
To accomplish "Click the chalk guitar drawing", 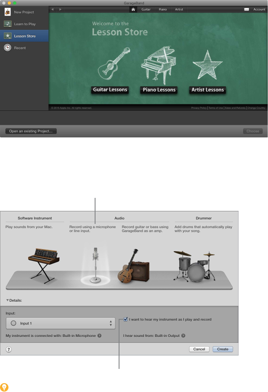I will 114,64.
